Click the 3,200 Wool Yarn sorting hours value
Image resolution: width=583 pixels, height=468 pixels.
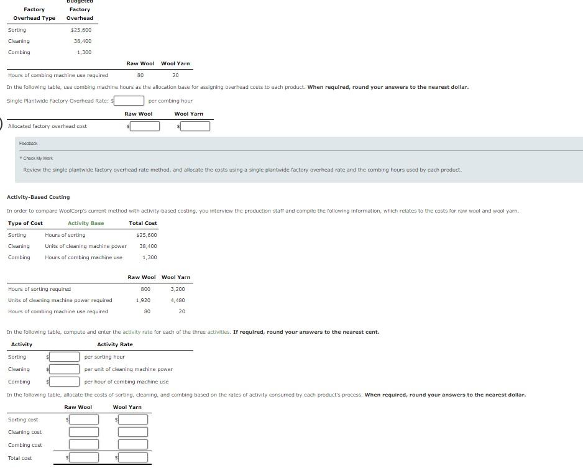(178, 289)
